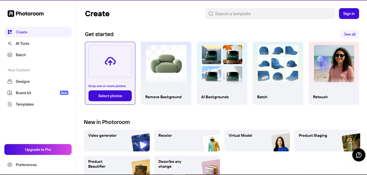Open the Video generator feature card
This screenshot has height=175, width=367.
click(117, 141)
